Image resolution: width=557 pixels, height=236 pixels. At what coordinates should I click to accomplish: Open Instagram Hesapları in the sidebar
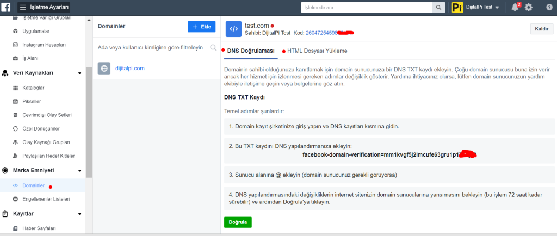pos(44,45)
